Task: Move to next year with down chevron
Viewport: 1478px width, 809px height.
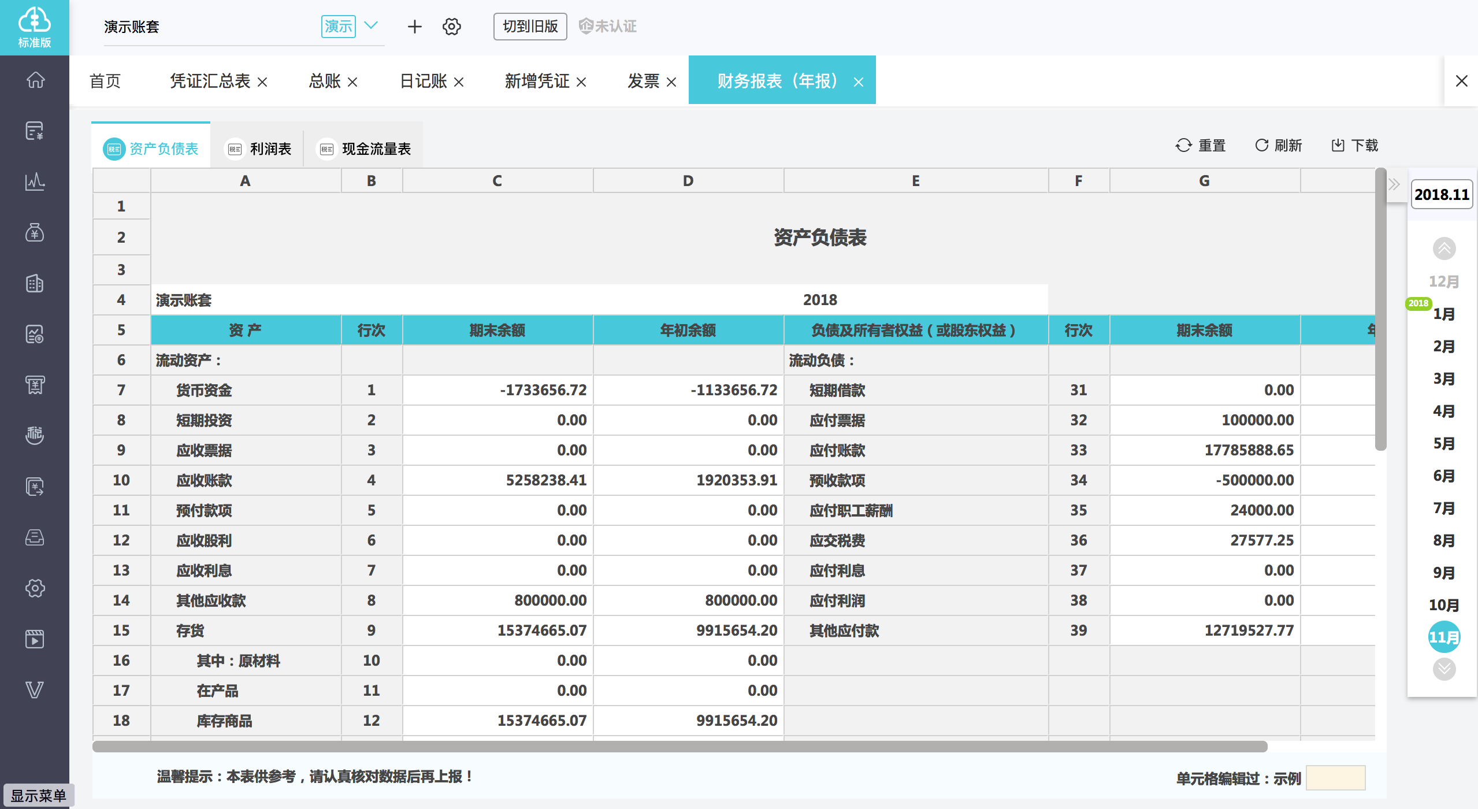Action: 1444,669
